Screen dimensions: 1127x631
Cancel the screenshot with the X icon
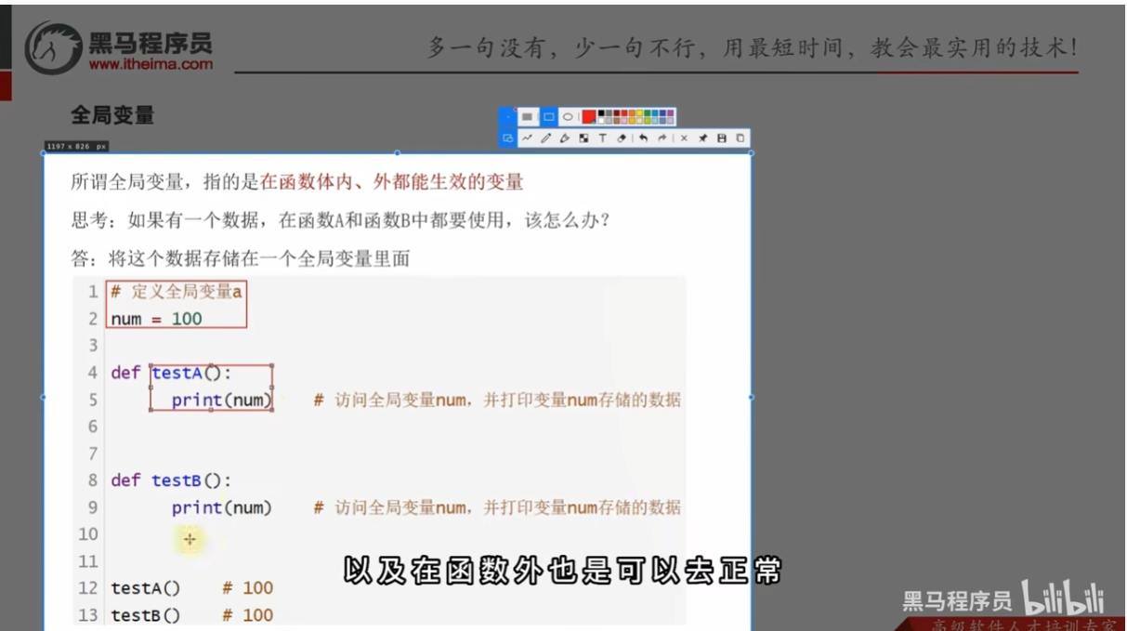(x=684, y=138)
